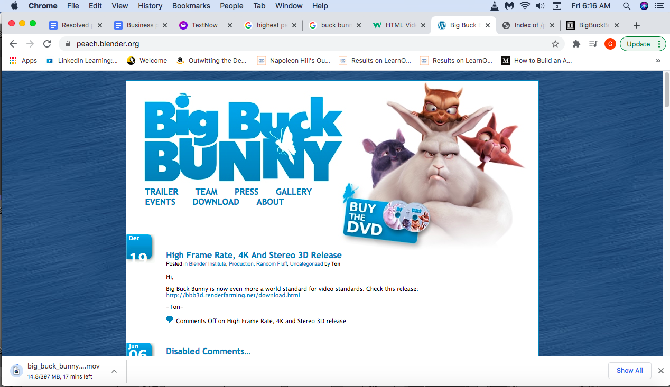This screenshot has height=387, width=670.
Task: Click the browser back arrow
Action: coord(13,44)
